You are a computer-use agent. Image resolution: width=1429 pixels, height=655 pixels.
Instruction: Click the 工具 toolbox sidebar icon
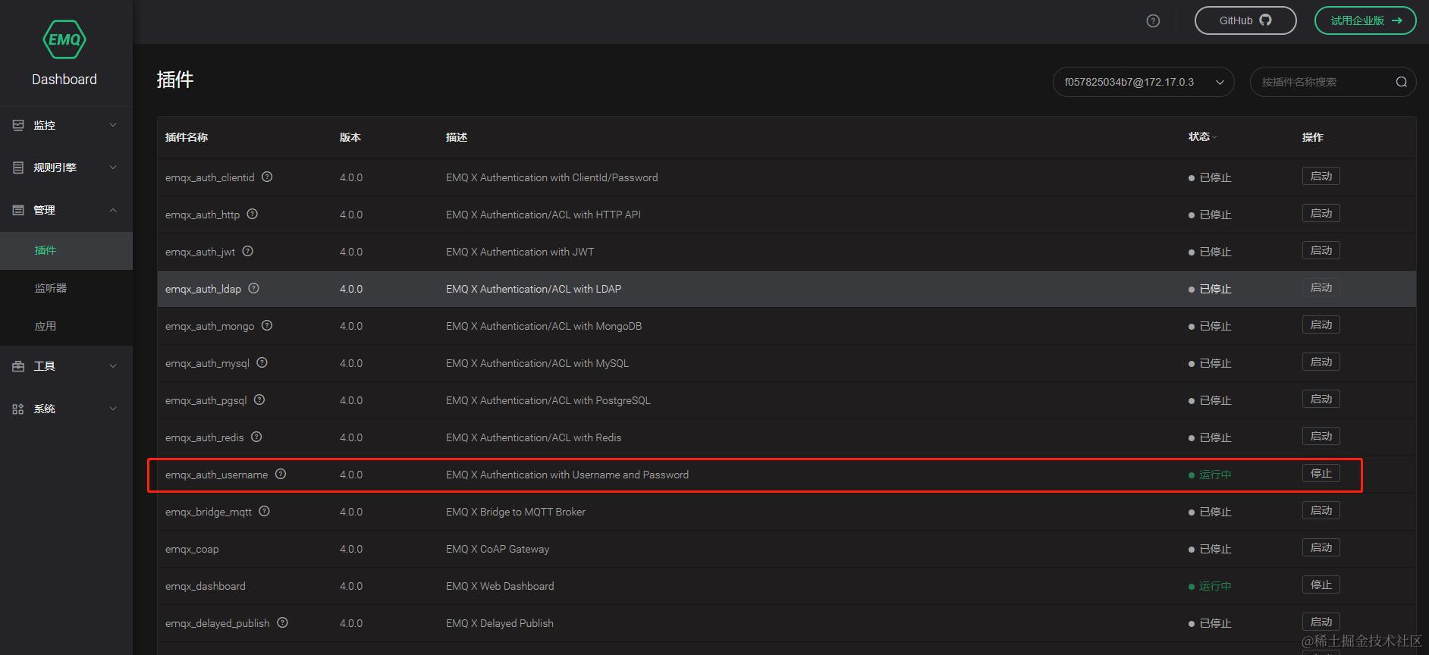18,366
